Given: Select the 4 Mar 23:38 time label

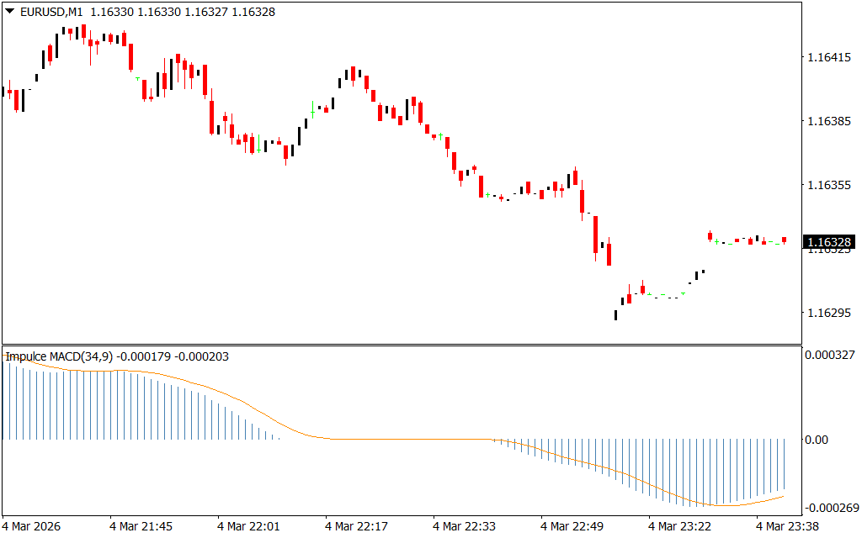Looking at the screenshot, I should [x=787, y=526].
